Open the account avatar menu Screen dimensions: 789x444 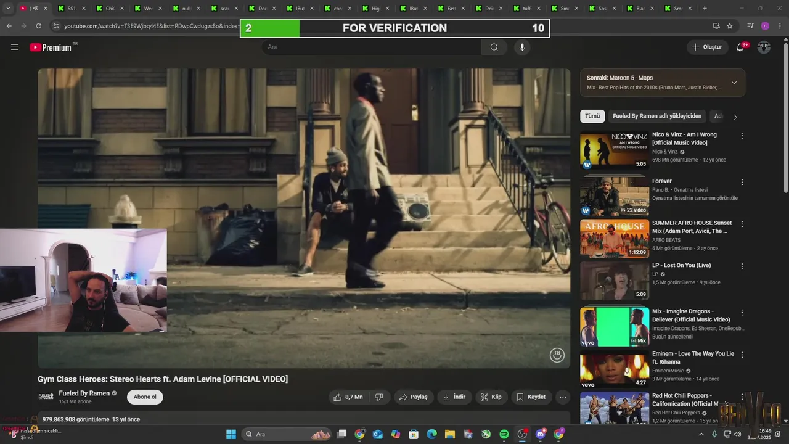point(764,47)
